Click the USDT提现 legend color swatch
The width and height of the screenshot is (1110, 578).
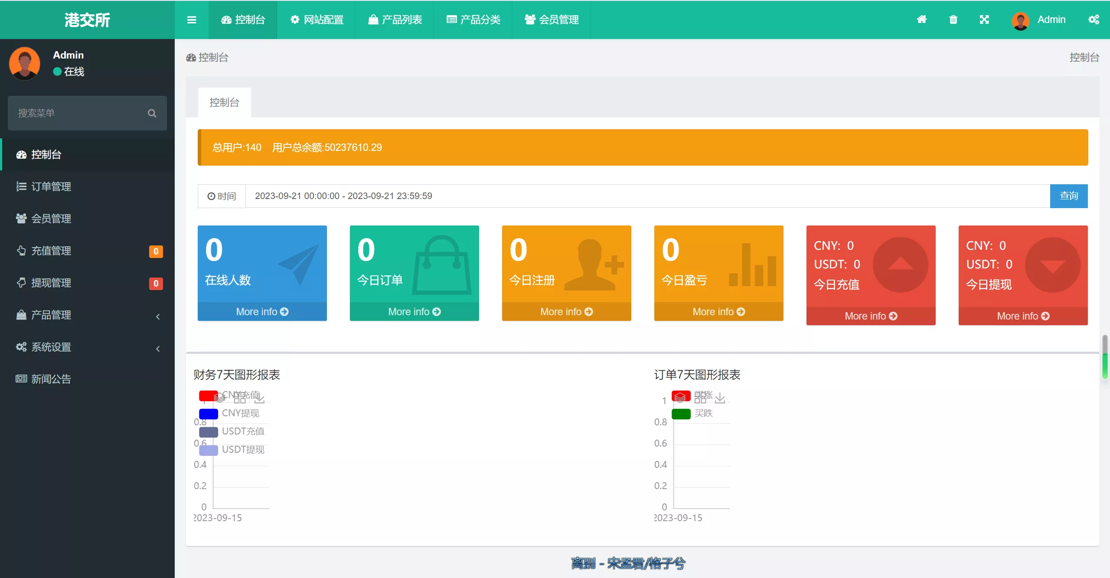point(209,450)
